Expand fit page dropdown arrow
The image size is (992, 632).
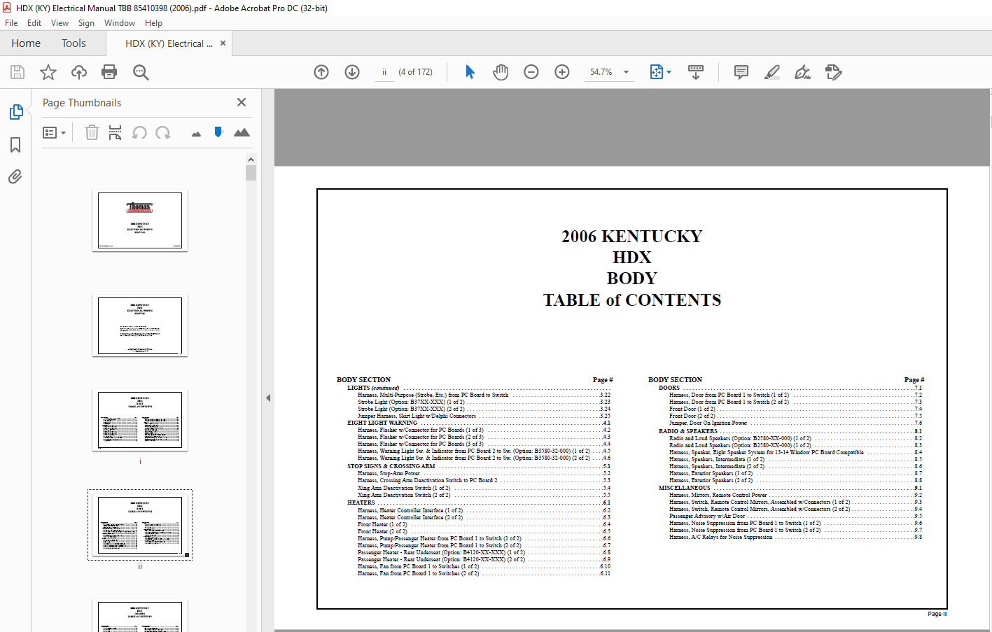[x=669, y=72]
